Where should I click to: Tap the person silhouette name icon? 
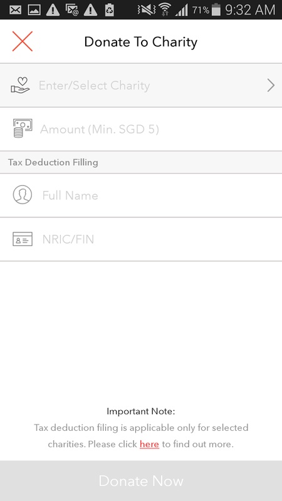23,195
